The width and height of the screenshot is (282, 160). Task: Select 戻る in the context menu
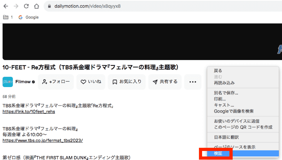pyautogui.click(x=243, y=71)
